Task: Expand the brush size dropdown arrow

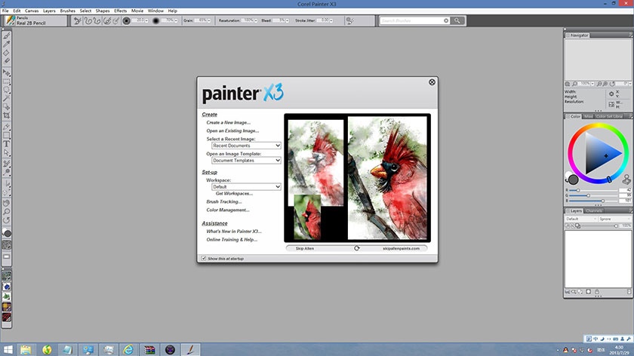Action: pos(146,20)
